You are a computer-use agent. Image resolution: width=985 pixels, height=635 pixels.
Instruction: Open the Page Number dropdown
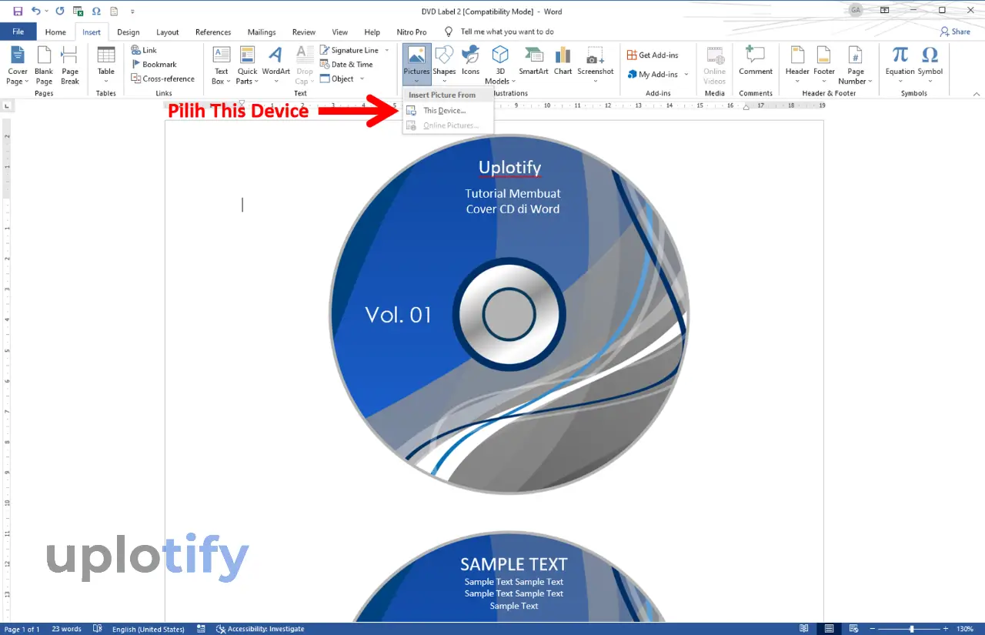(855, 65)
